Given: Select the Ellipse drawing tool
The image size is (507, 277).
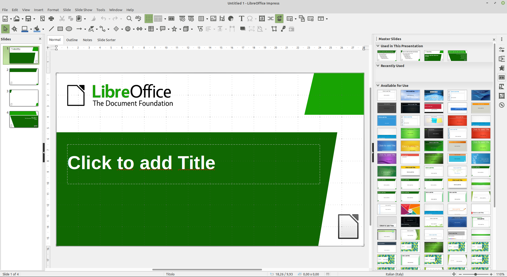Looking at the screenshot, I should [69, 29].
